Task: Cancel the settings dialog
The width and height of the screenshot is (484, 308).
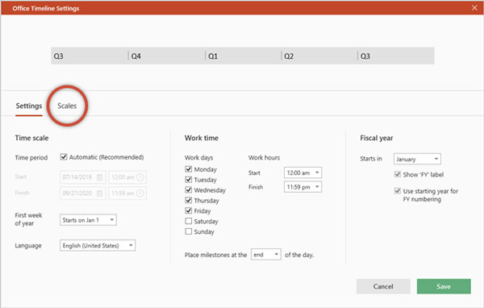Action: coord(383,286)
